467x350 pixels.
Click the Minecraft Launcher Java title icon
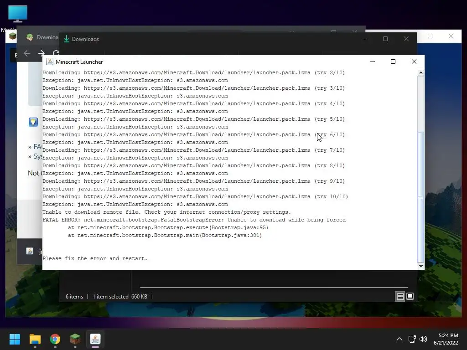click(50, 62)
